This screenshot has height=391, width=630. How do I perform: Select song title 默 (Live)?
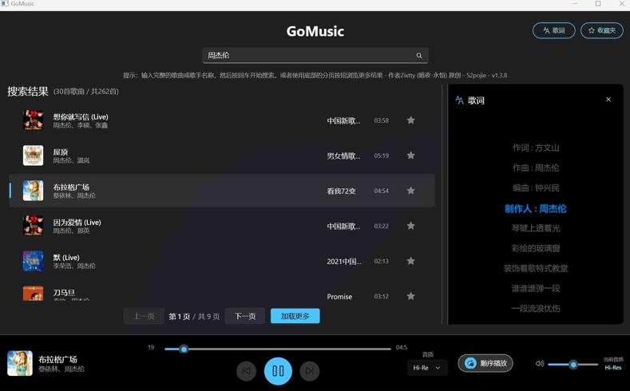pyautogui.click(x=66, y=258)
